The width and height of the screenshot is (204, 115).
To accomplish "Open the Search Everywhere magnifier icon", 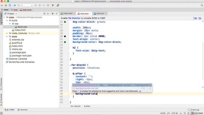I will pos(202,5).
